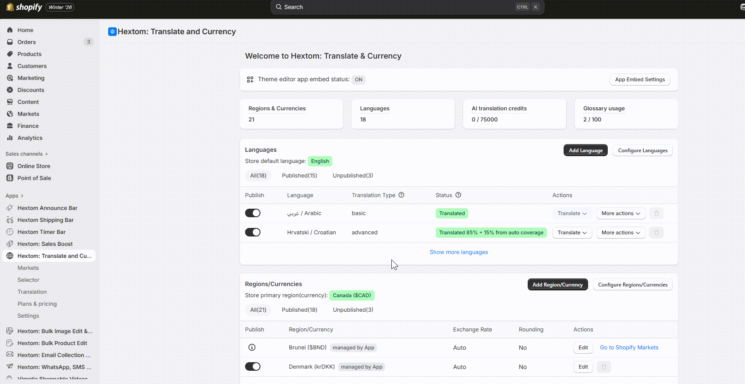The image size is (745, 384).
Task: Expand the Sales channels section
Action: click(x=27, y=154)
